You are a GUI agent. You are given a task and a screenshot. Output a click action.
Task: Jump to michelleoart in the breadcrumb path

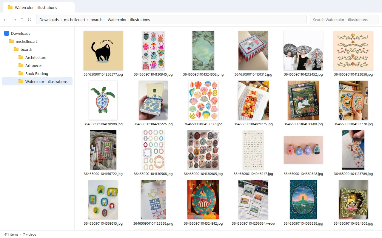point(75,20)
